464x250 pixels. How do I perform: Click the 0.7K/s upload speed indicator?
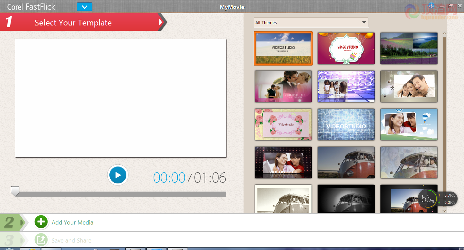pyautogui.click(x=447, y=195)
